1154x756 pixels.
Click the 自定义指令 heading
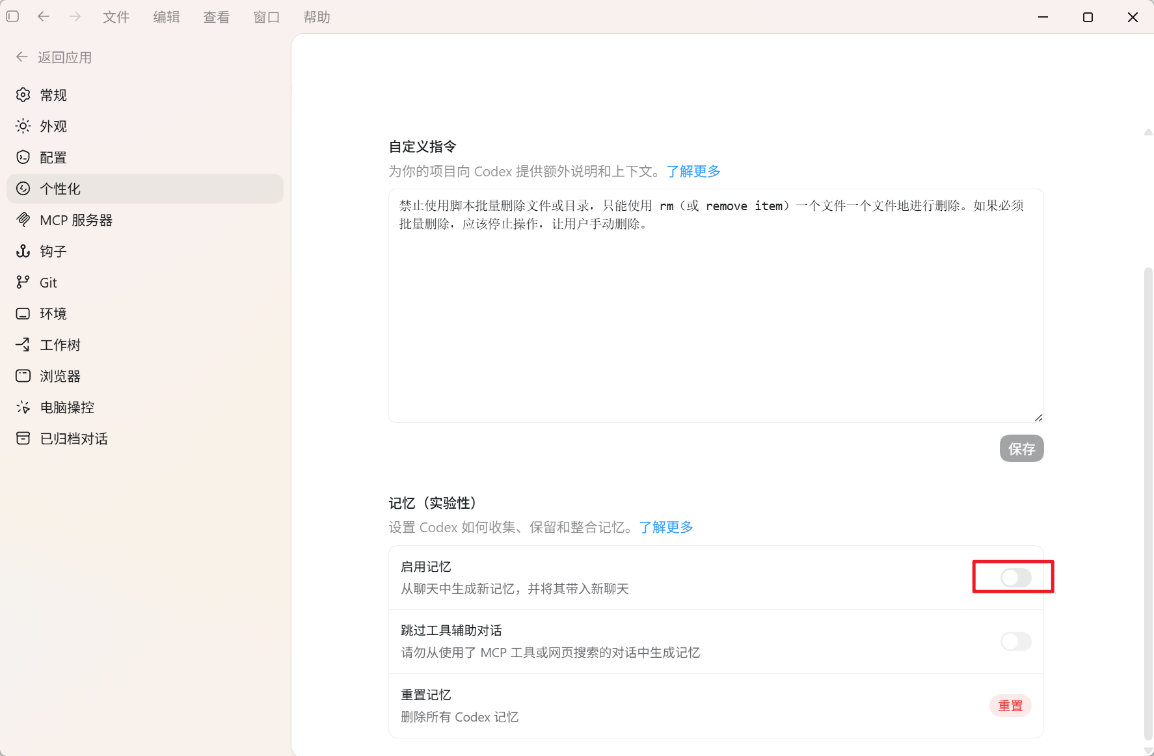(x=423, y=147)
